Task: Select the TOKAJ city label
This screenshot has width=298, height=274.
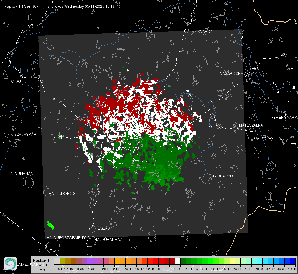Action: point(15,81)
